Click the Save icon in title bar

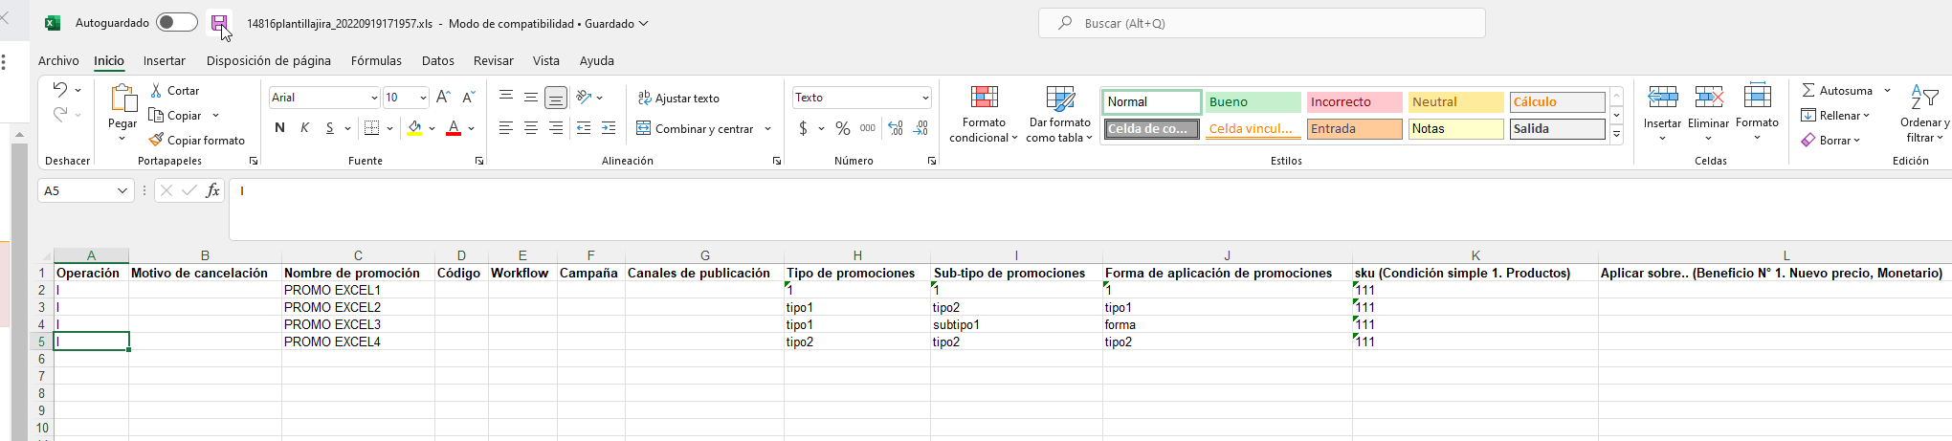point(219,23)
